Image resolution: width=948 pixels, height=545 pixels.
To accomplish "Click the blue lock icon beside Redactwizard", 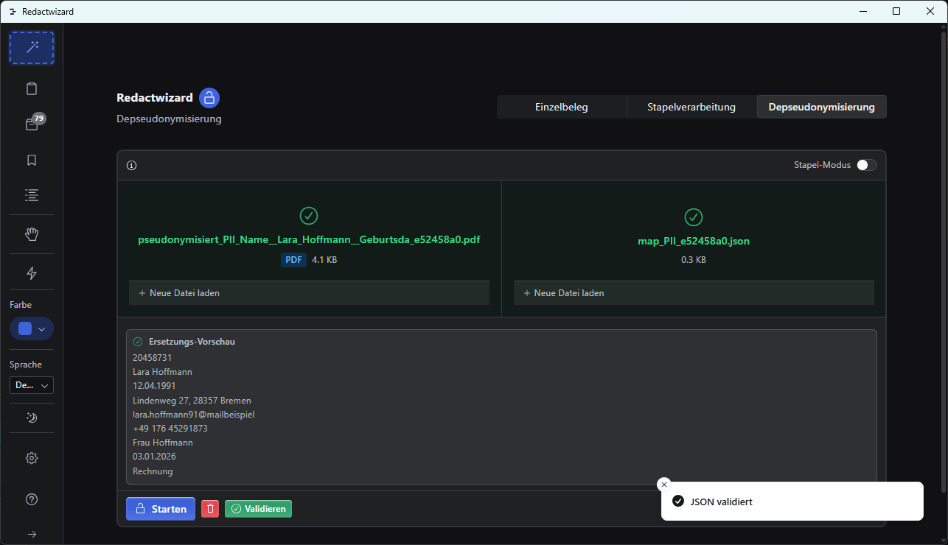I will point(209,98).
